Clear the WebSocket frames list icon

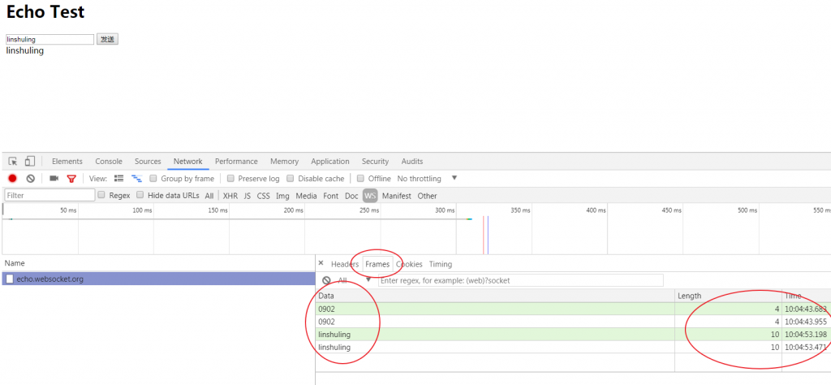point(326,280)
